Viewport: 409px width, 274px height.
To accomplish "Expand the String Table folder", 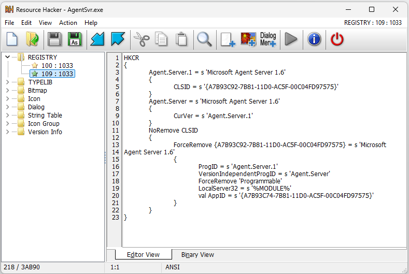I will pyautogui.click(x=7, y=116).
